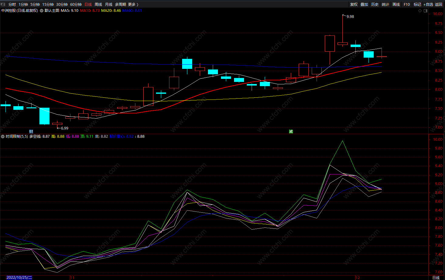Image resolution: width=445 pixels, height=280 pixels.
Task: Click the 6.99 low price label
Action: click(65, 128)
